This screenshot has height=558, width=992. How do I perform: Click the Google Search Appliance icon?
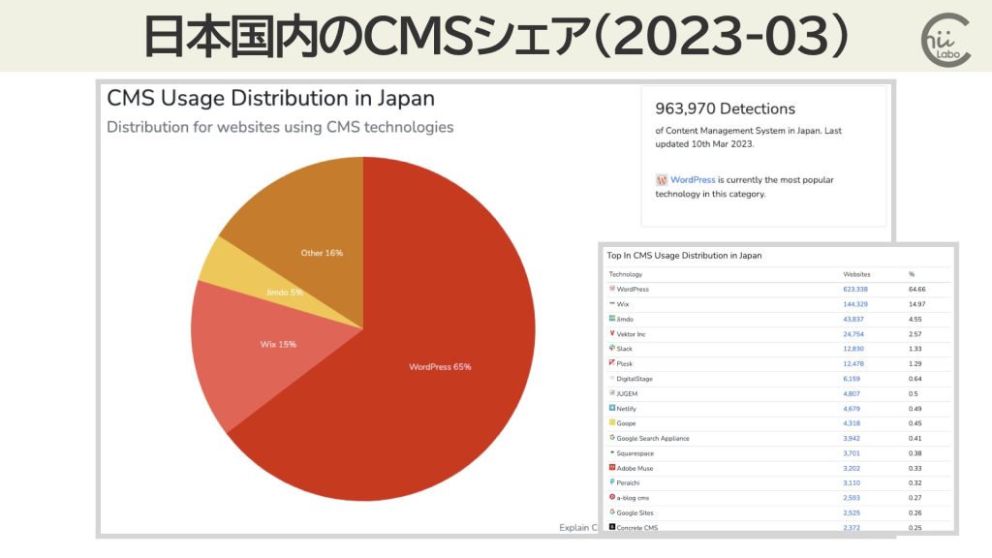click(612, 438)
